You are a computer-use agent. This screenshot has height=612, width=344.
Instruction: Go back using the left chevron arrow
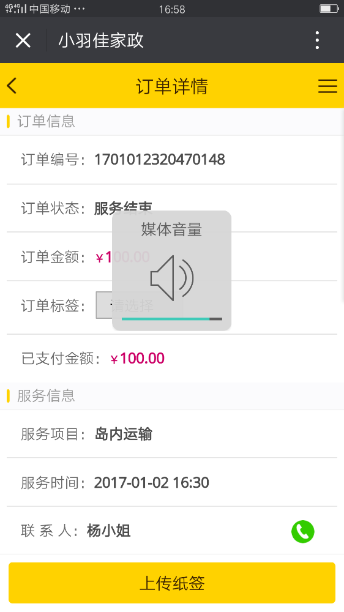[x=12, y=86]
